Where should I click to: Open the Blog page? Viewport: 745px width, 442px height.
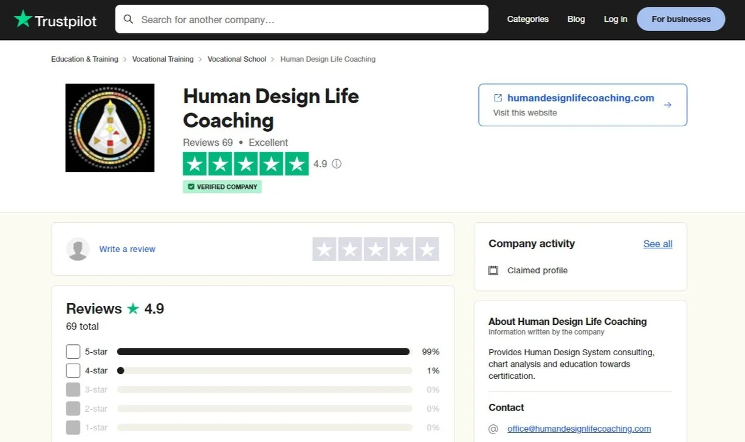[x=576, y=19]
